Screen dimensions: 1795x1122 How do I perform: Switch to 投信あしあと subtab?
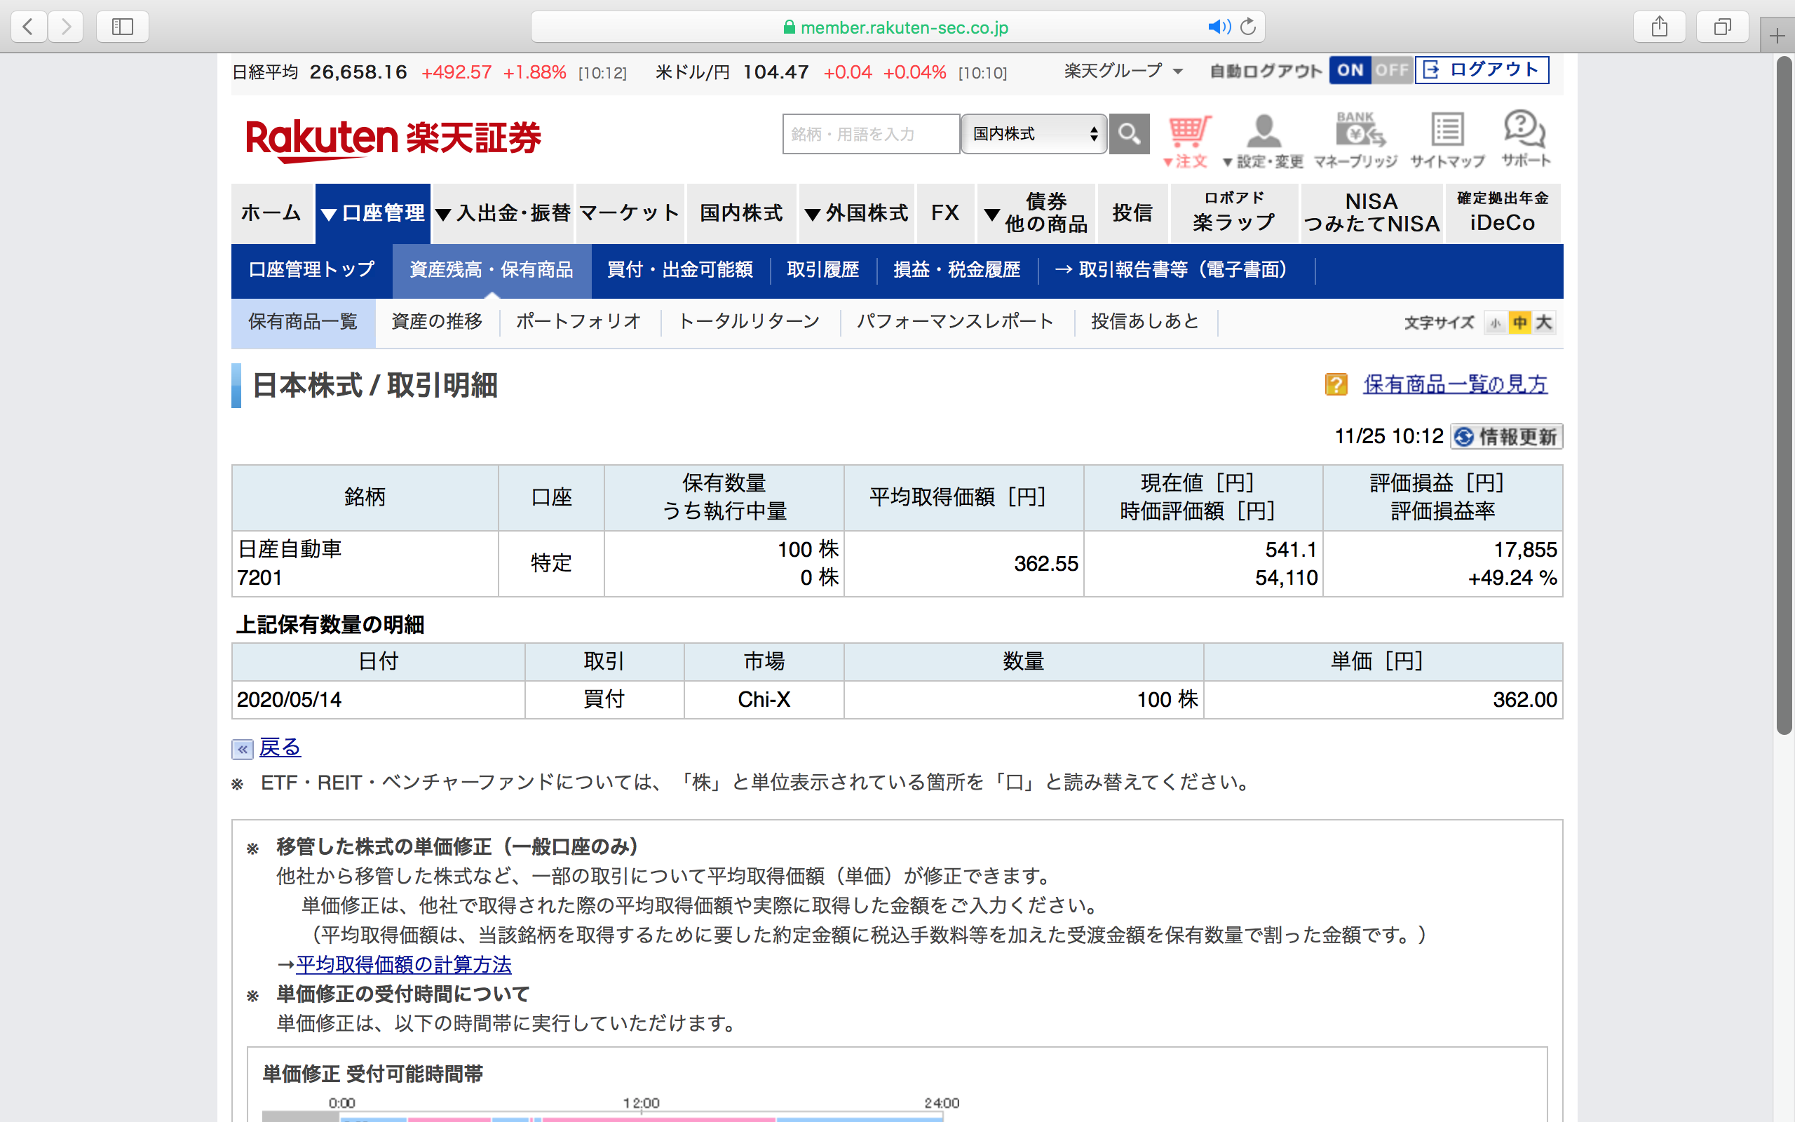tap(1145, 322)
